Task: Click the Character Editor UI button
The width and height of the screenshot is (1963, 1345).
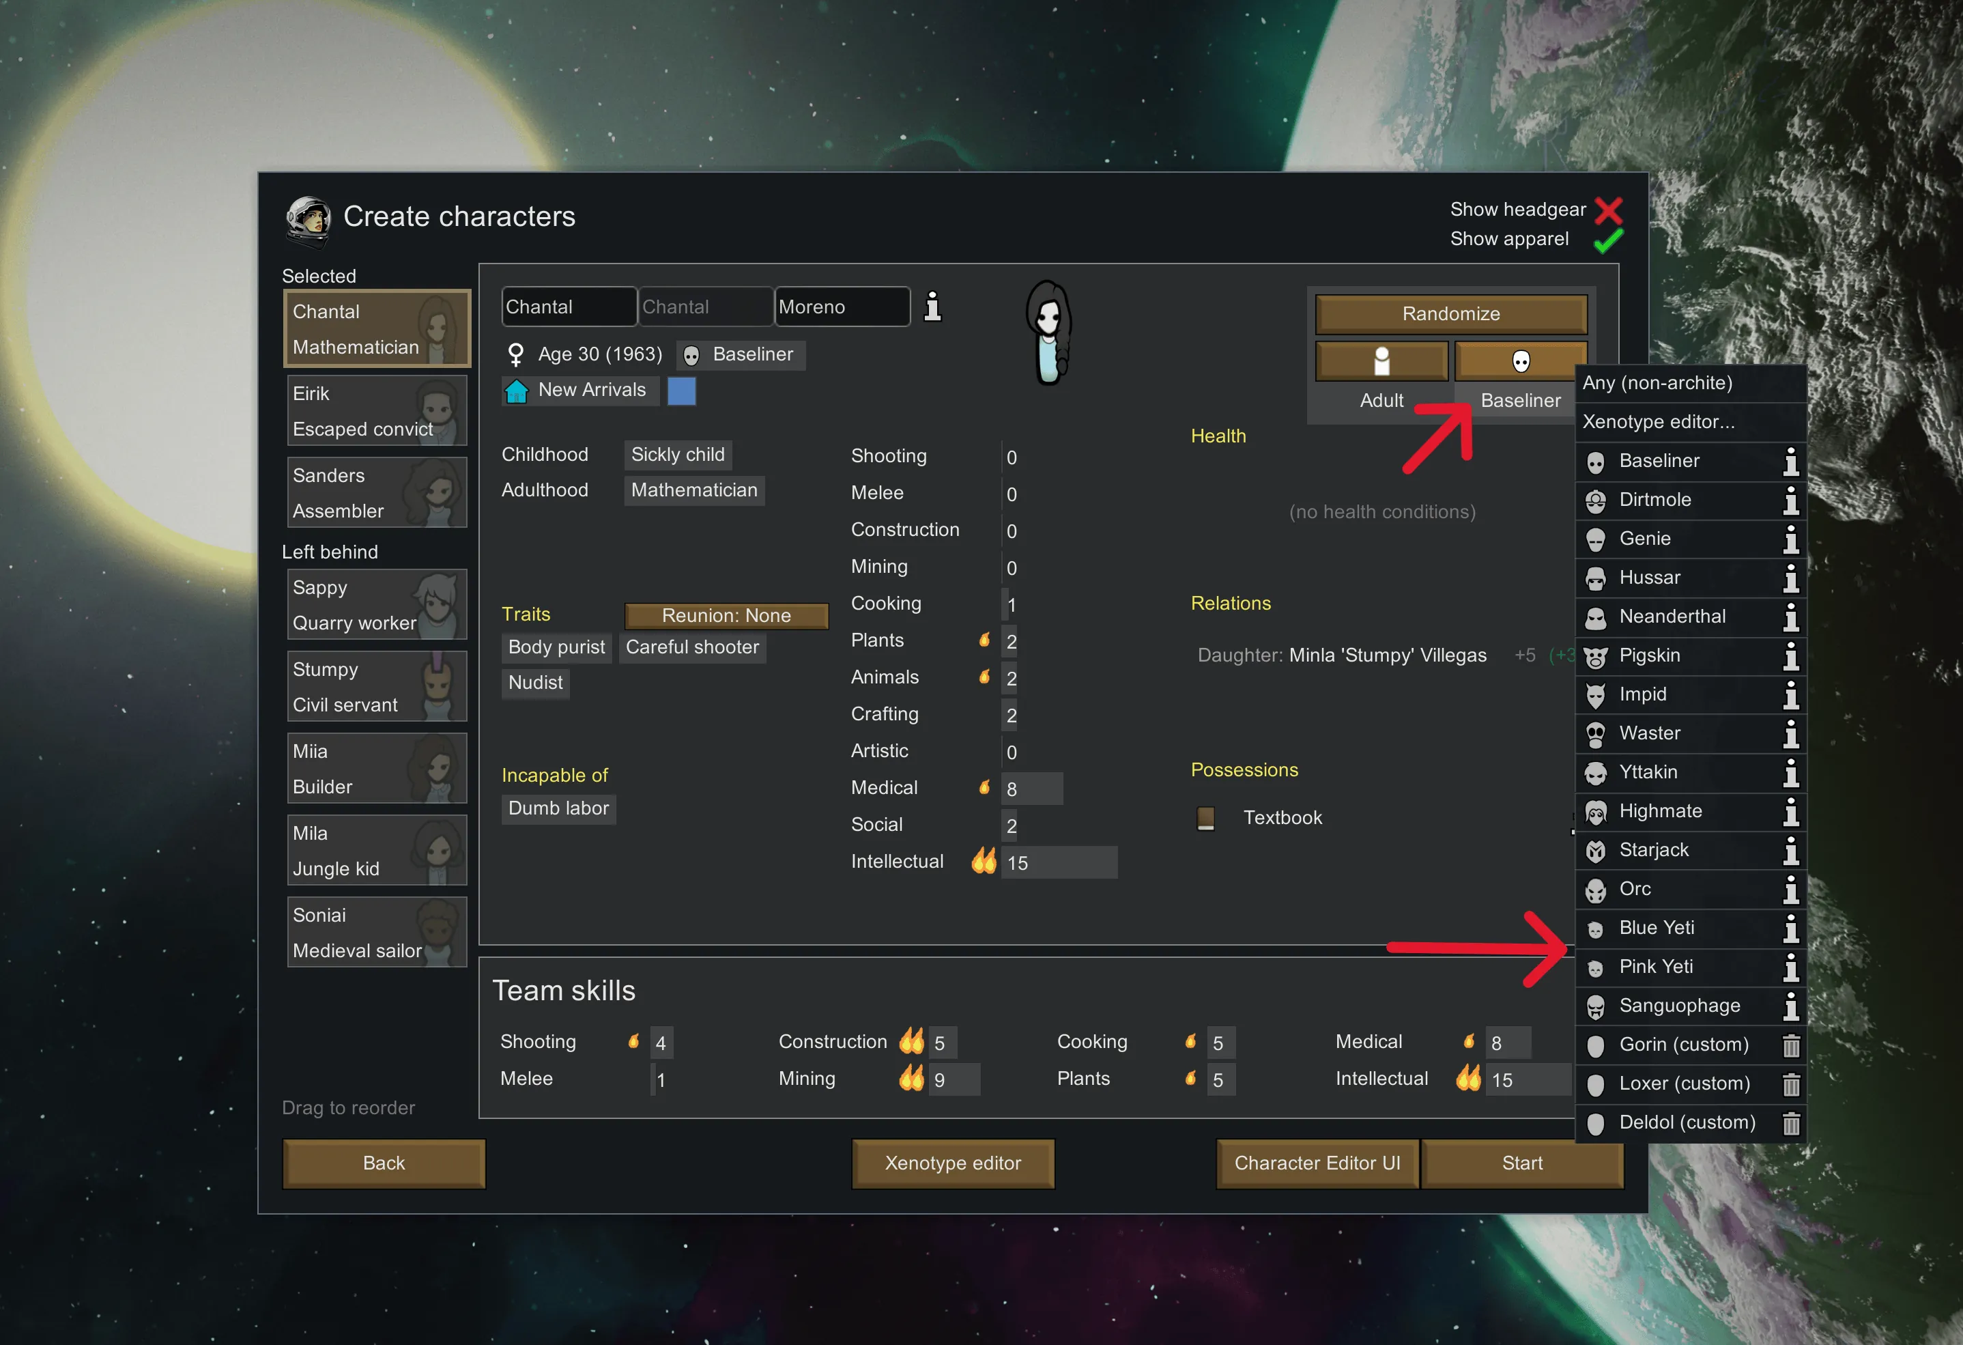Action: [x=1317, y=1163]
